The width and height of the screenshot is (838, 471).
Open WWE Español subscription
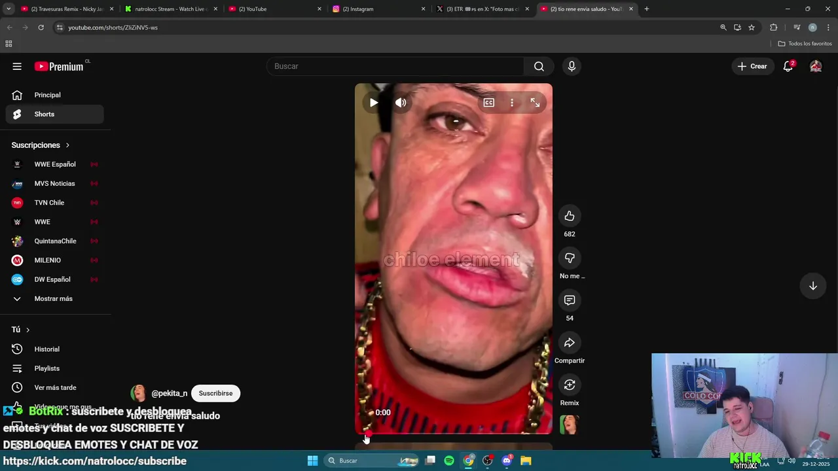[55, 164]
